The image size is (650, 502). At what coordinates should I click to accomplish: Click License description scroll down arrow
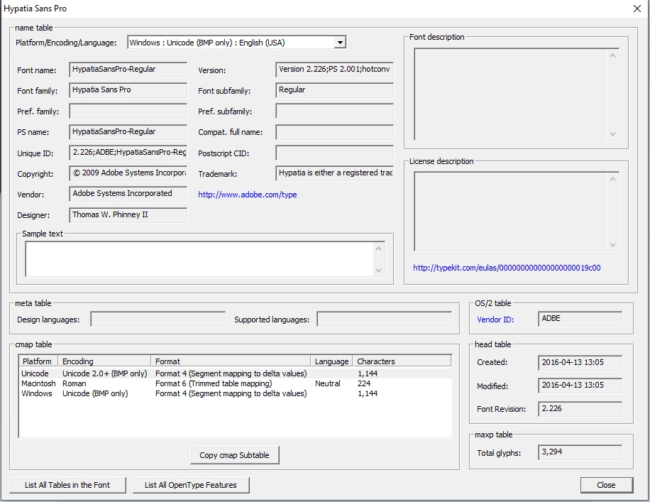coord(612,245)
